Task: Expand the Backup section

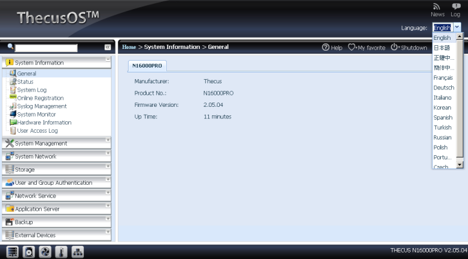Action: tap(107, 219)
